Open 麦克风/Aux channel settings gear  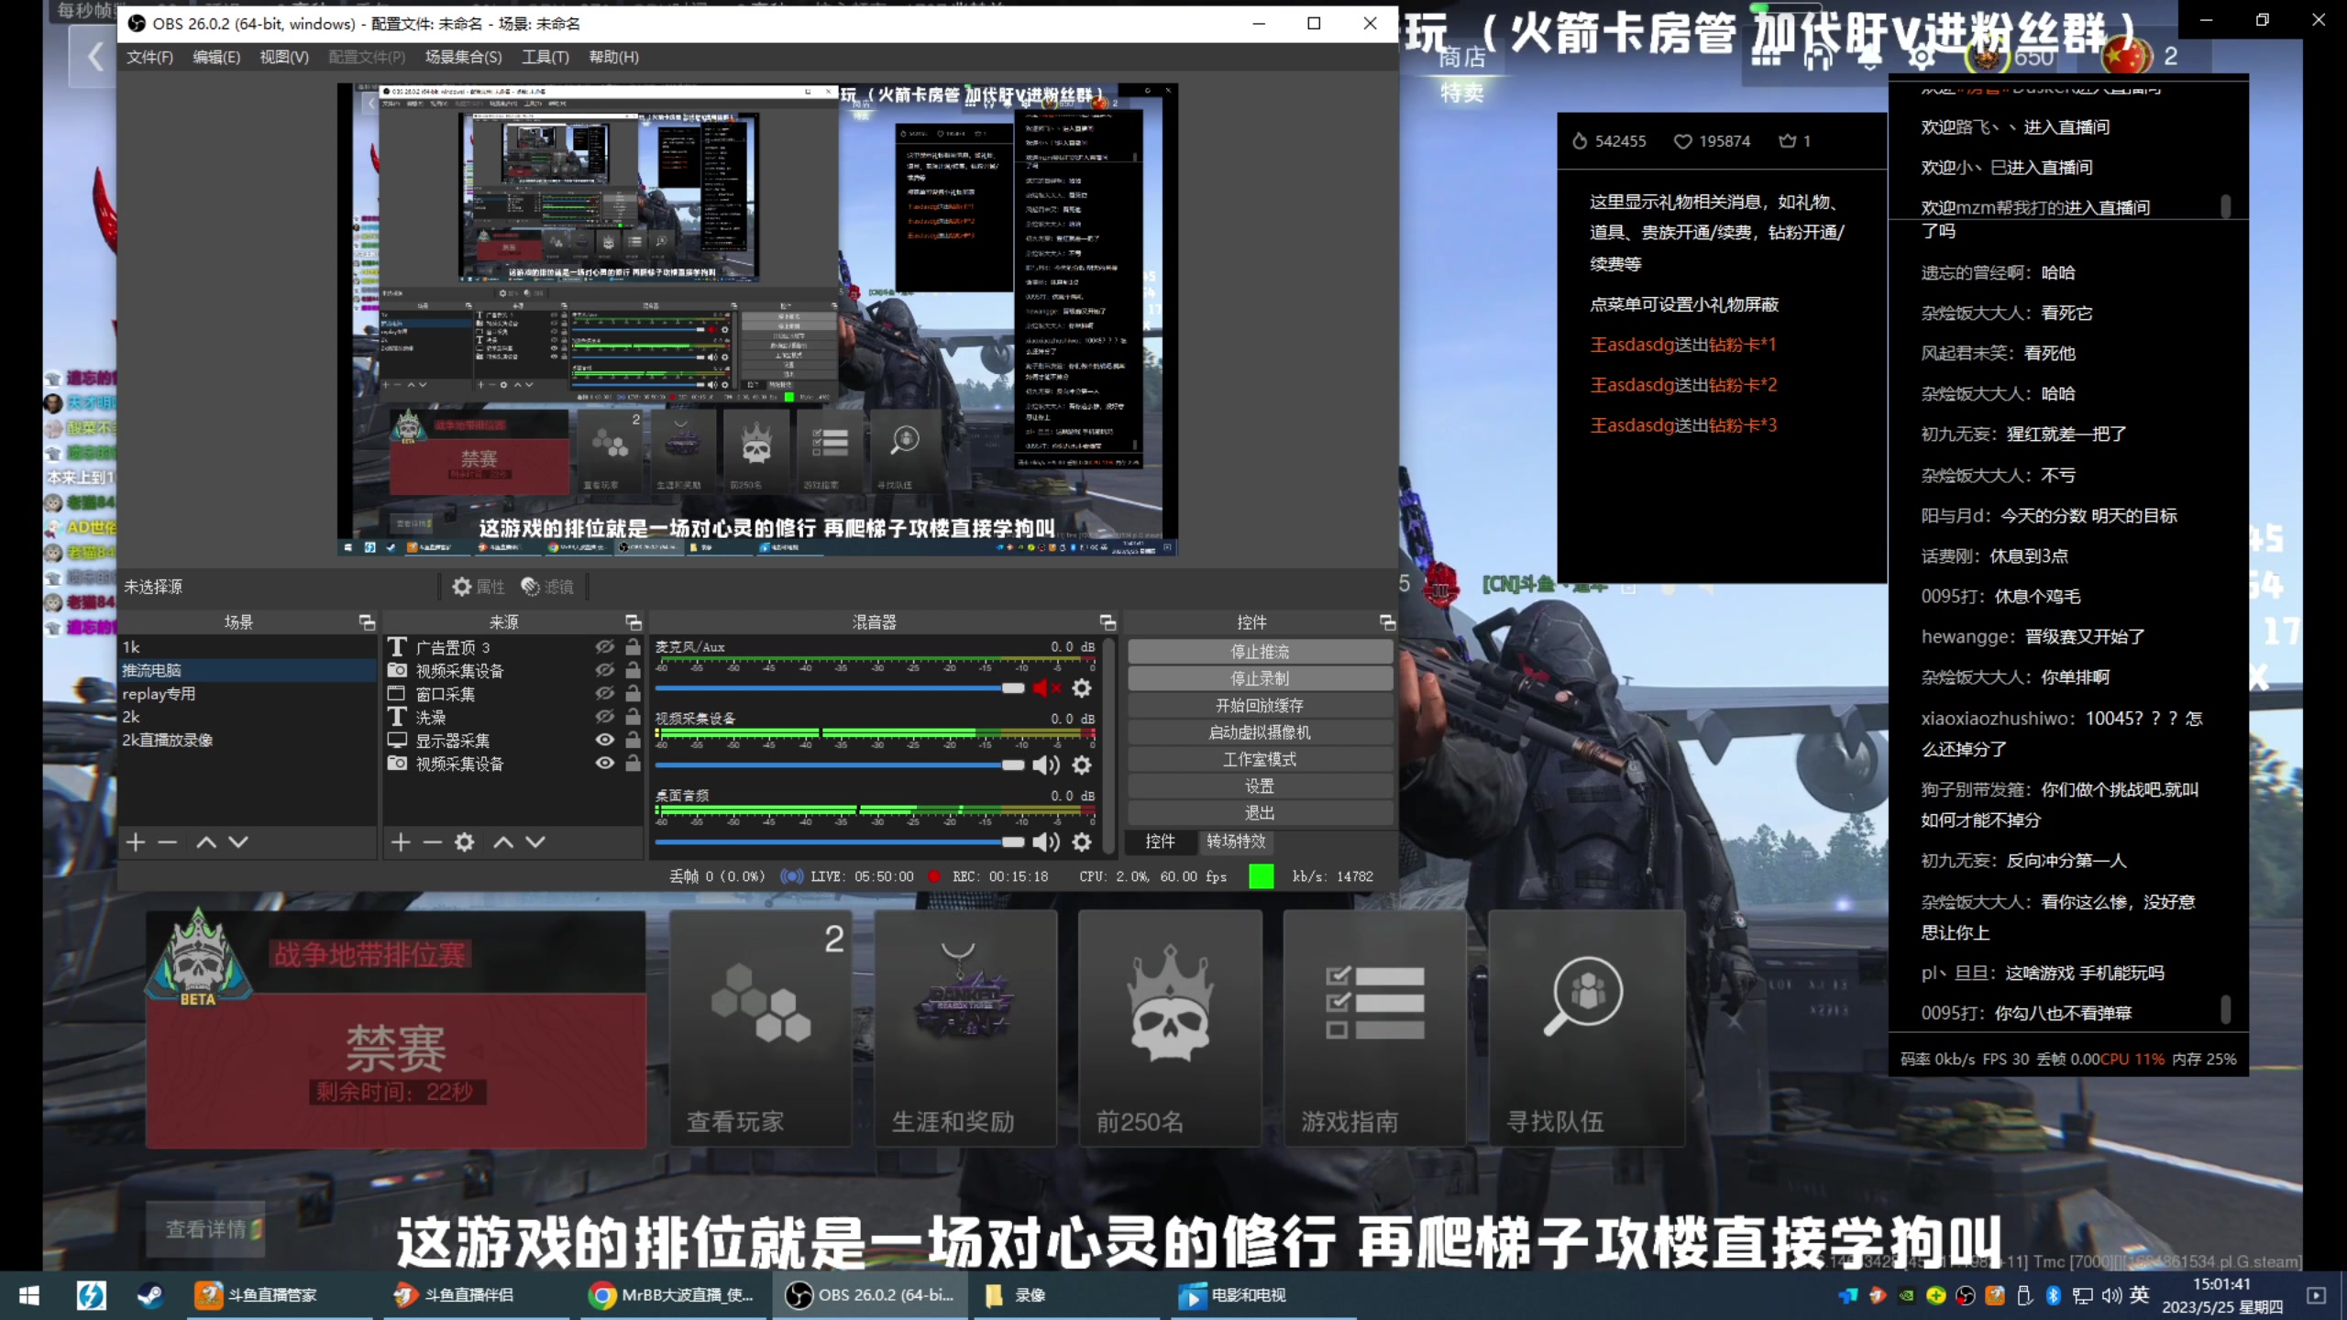[x=1082, y=687]
